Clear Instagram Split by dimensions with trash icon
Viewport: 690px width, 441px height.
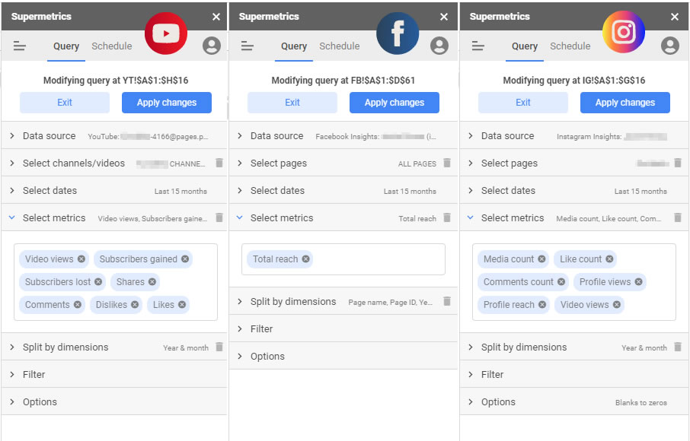678,347
